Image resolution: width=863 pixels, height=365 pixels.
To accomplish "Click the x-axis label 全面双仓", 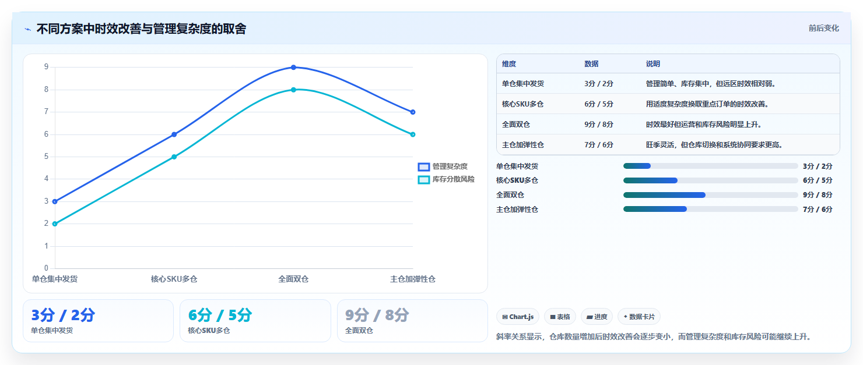I will click(x=293, y=279).
